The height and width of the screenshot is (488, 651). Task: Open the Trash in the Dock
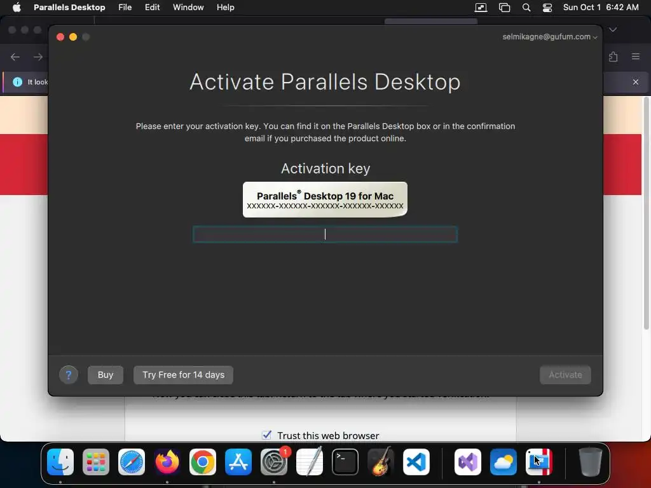pyautogui.click(x=591, y=462)
